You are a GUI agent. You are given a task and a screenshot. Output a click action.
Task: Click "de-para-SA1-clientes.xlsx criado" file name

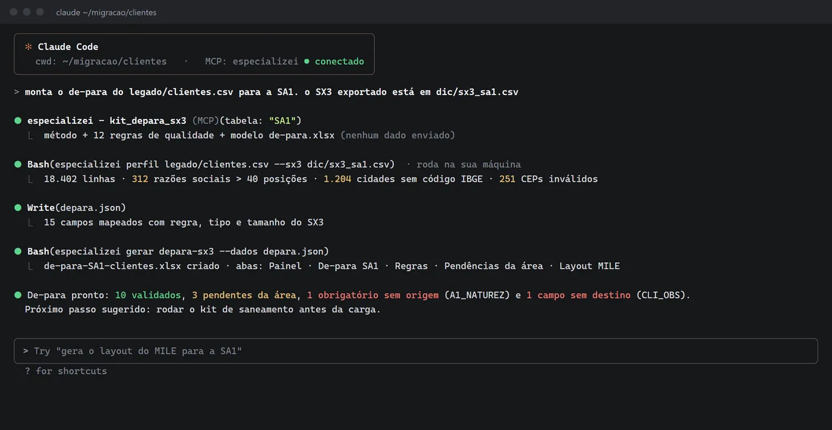click(x=132, y=266)
